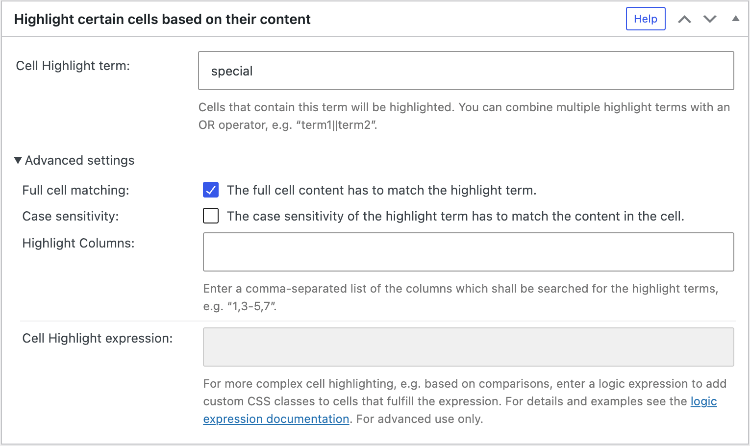Open the Help dialog
750x446 pixels.
(645, 19)
